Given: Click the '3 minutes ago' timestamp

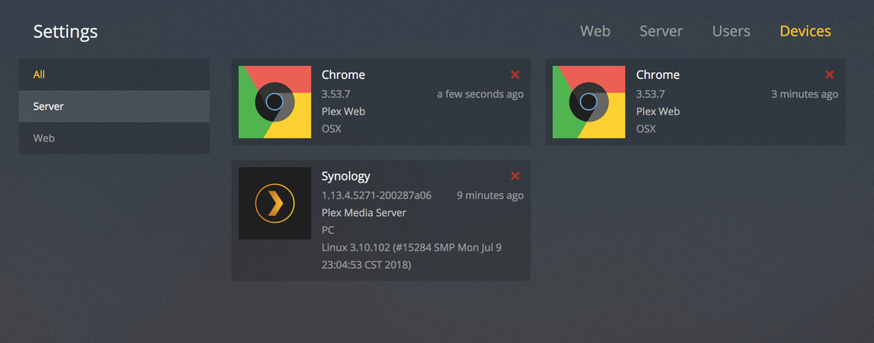Looking at the screenshot, I should pos(805,94).
